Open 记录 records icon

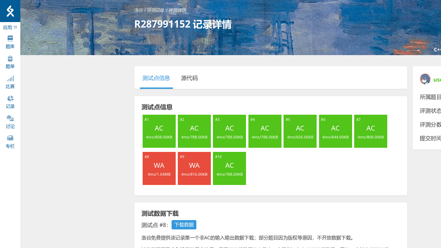10,99
